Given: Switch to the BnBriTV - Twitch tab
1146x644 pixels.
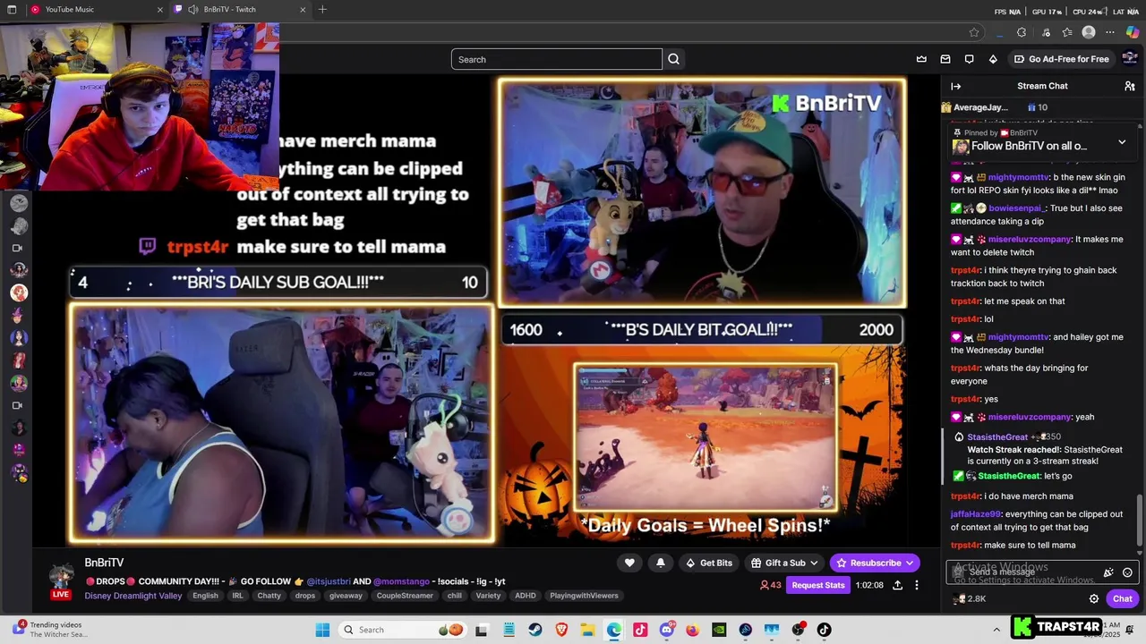Looking at the screenshot, I should pyautogui.click(x=240, y=10).
